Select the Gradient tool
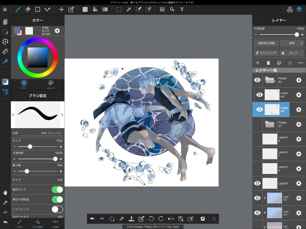 coord(105,9)
